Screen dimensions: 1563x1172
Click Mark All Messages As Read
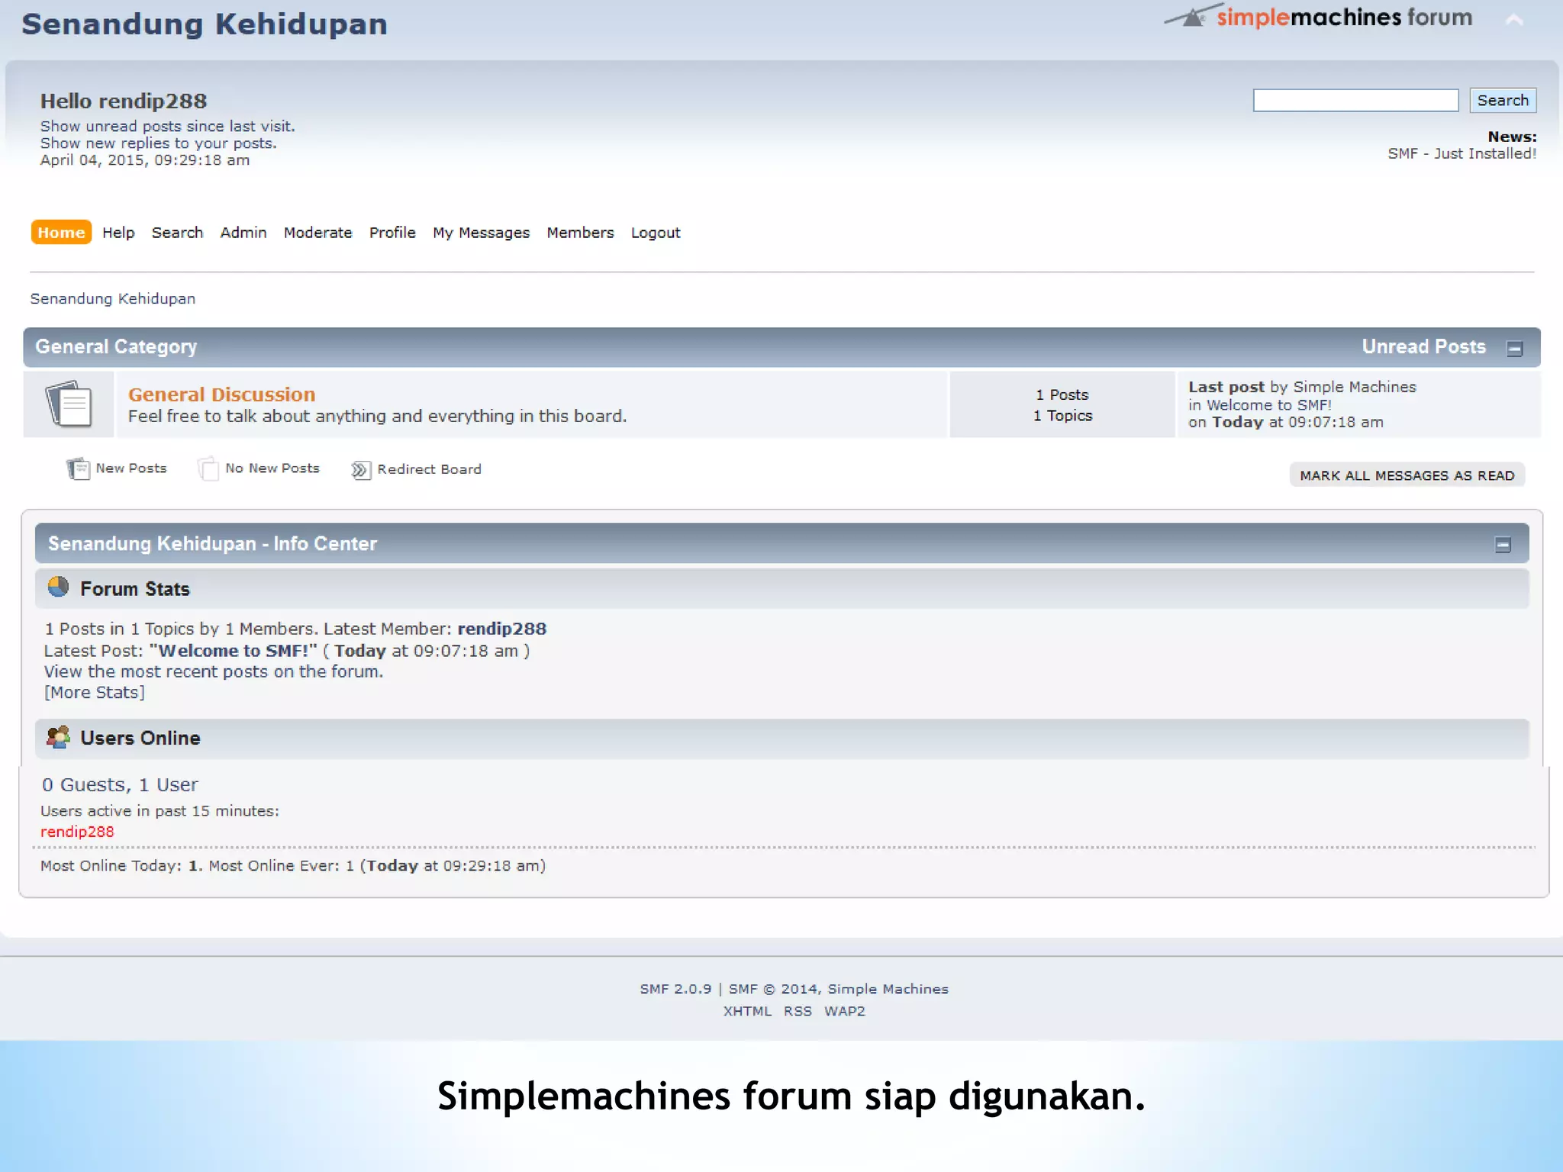[1407, 475]
